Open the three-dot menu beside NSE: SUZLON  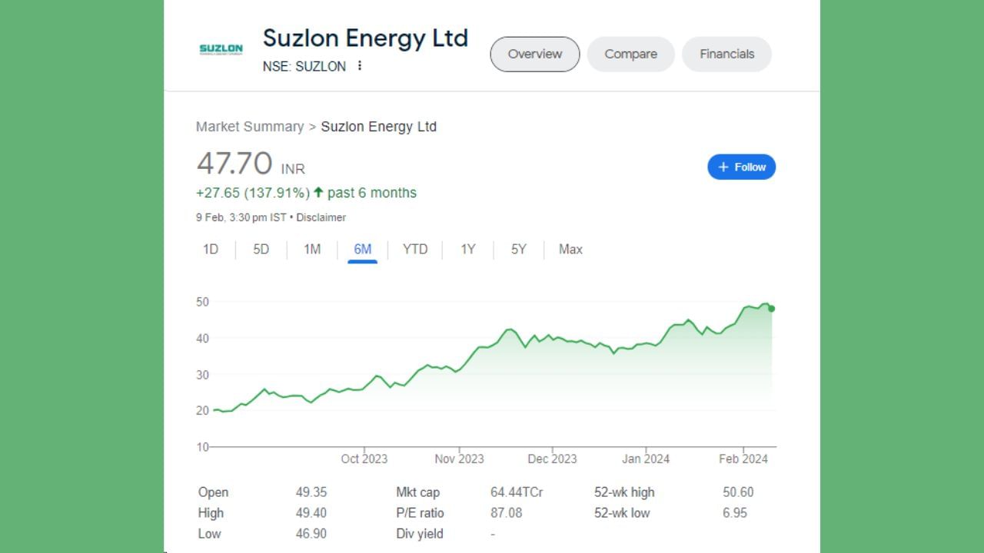(x=359, y=66)
